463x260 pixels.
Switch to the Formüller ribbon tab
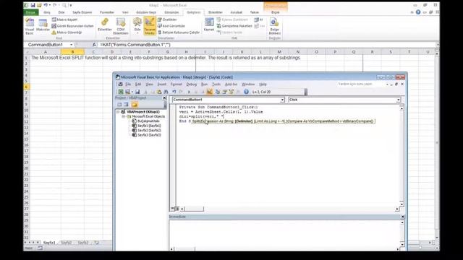(x=107, y=12)
